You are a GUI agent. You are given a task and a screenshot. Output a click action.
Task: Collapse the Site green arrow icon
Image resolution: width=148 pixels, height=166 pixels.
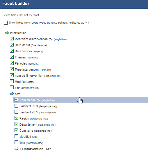pyautogui.click(x=12, y=94)
